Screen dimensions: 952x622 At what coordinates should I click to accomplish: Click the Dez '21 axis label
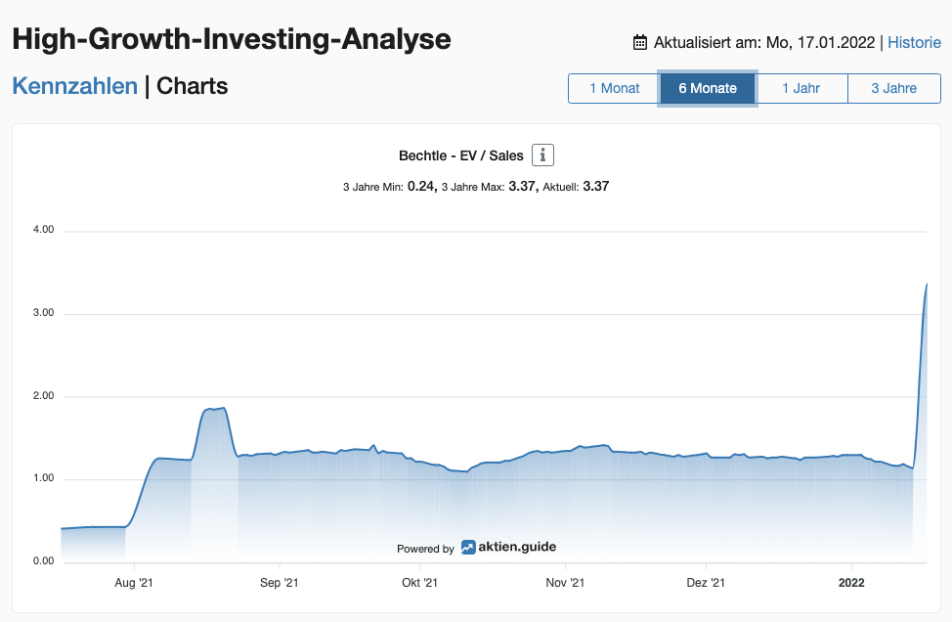(x=706, y=583)
